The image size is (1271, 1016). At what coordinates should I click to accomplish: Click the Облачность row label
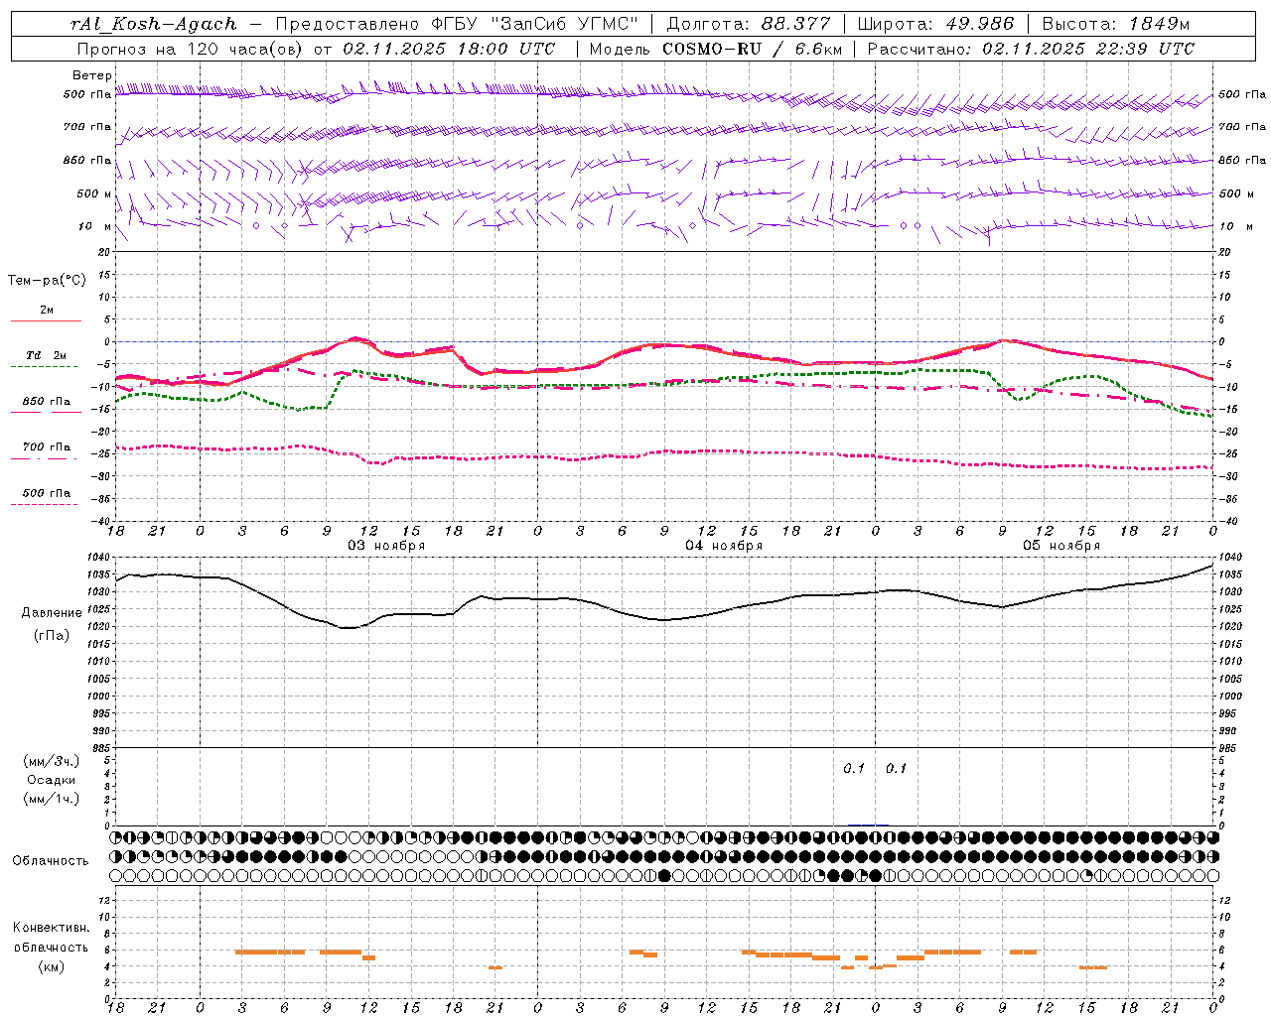(x=51, y=860)
